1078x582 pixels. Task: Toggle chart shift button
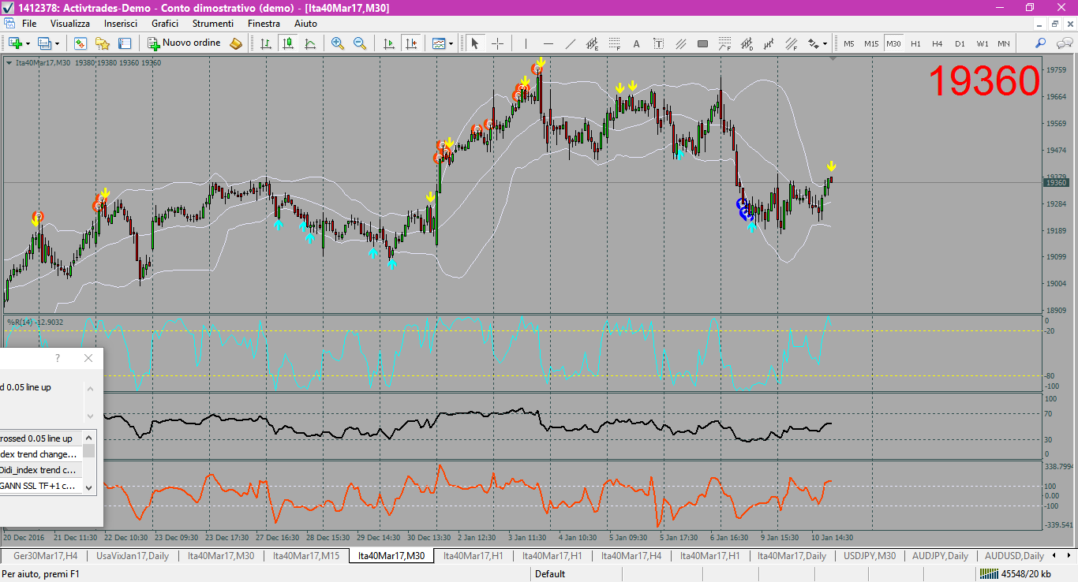(410, 43)
